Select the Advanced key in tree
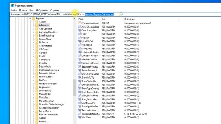 [x=44, y=25]
